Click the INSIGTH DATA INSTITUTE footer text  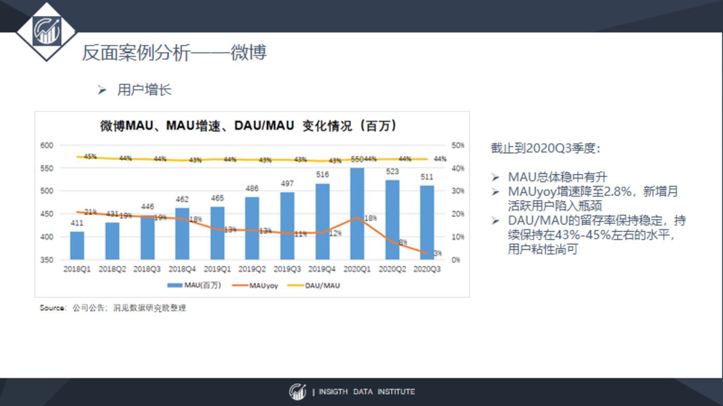pyautogui.click(x=366, y=392)
